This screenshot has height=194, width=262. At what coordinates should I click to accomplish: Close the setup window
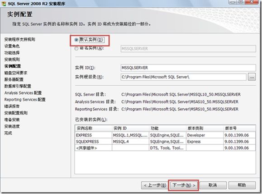pos(252,2)
